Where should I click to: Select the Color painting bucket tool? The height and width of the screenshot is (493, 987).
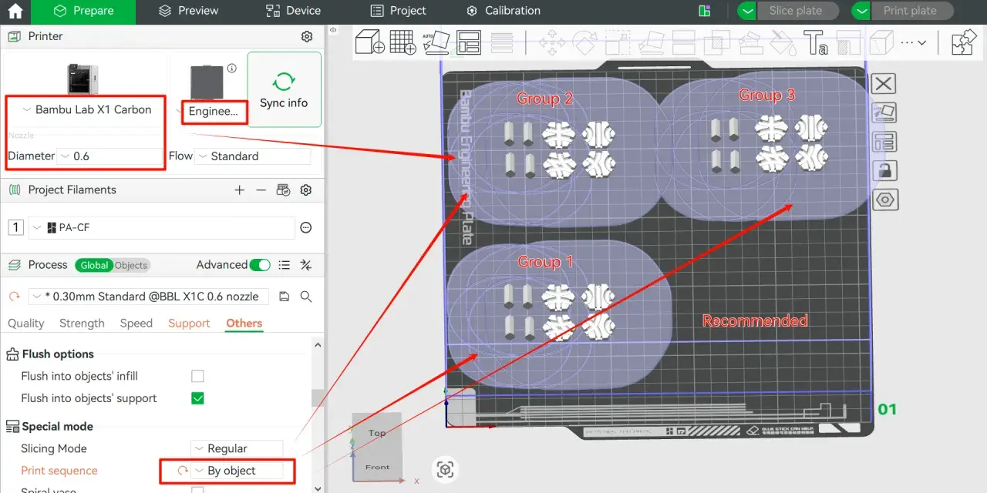(783, 42)
